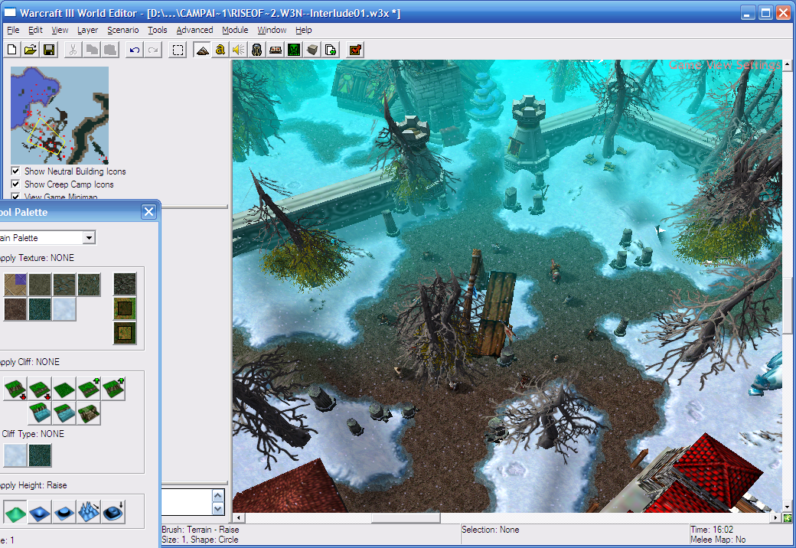The height and width of the screenshot is (548, 796).
Task: Click the up arrow of the small text box
Action: click(218, 496)
